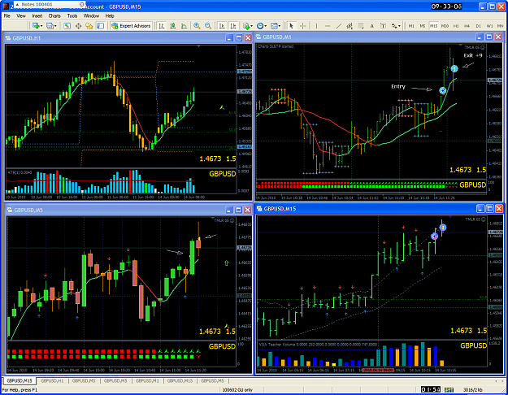
Task: Click the Periods clock icon
Action: pos(260,26)
